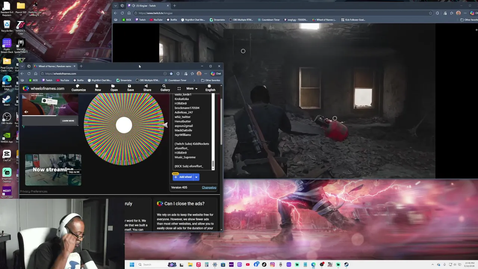Create a New wheel
Screen dimensions: 478x269
click(x=98, y=88)
